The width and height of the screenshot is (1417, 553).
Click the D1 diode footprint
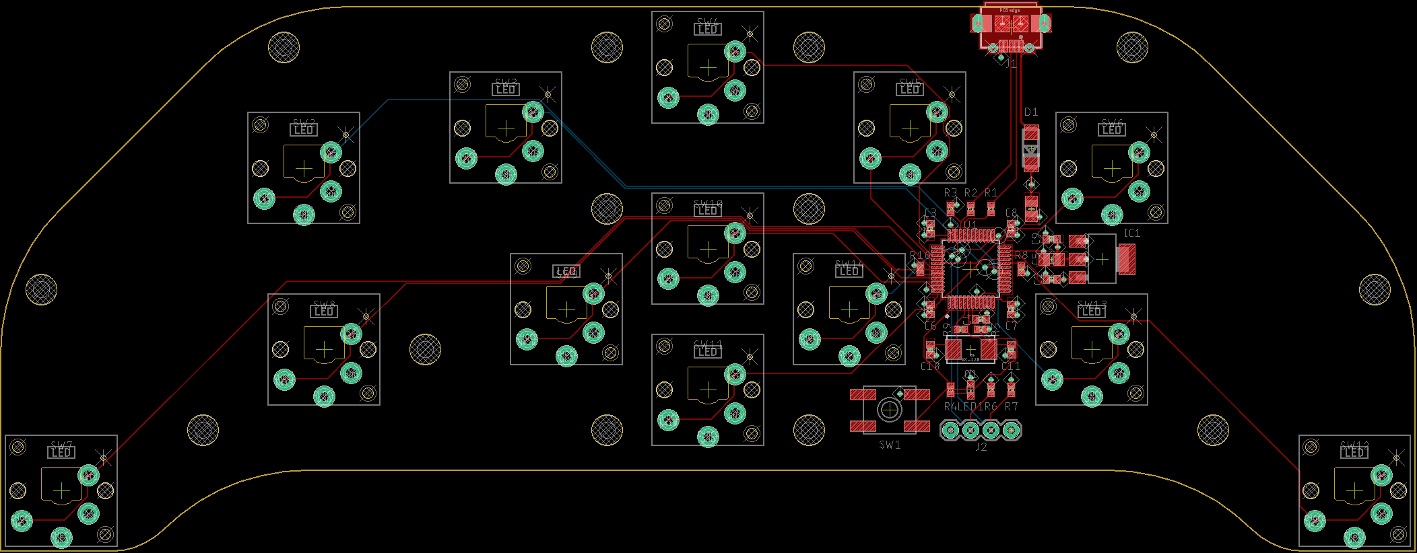click(1031, 147)
